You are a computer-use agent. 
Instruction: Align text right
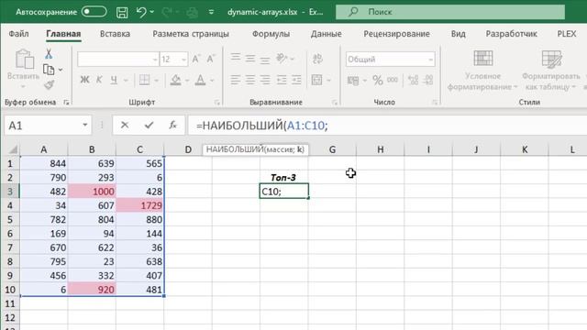(x=265, y=80)
